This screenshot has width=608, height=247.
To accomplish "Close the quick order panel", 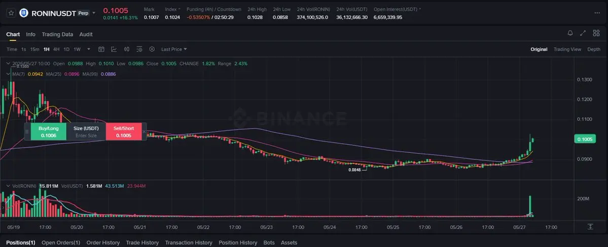I will pos(144,132).
